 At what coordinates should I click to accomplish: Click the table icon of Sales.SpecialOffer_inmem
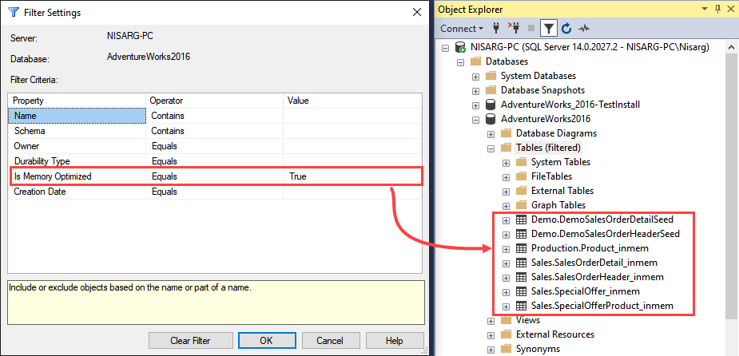pos(521,291)
